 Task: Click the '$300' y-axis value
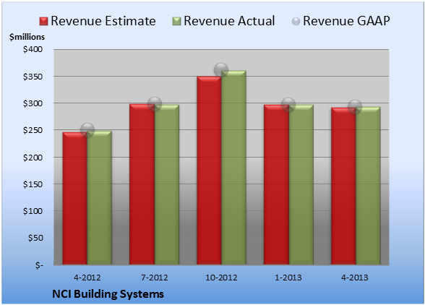(x=33, y=103)
